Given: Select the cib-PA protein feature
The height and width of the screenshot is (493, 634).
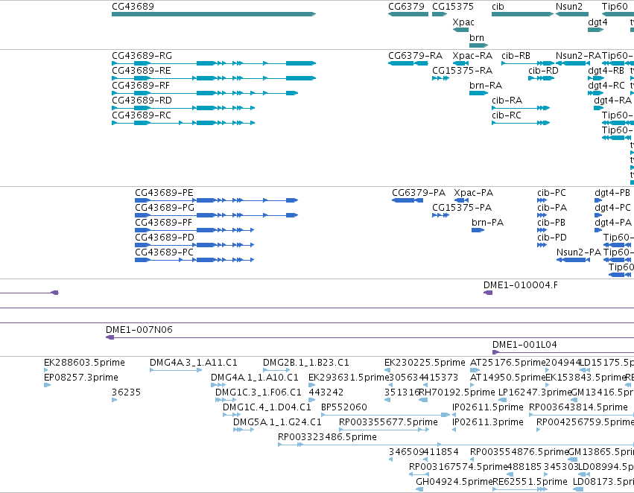Looking at the screenshot, I should click(542, 215).
